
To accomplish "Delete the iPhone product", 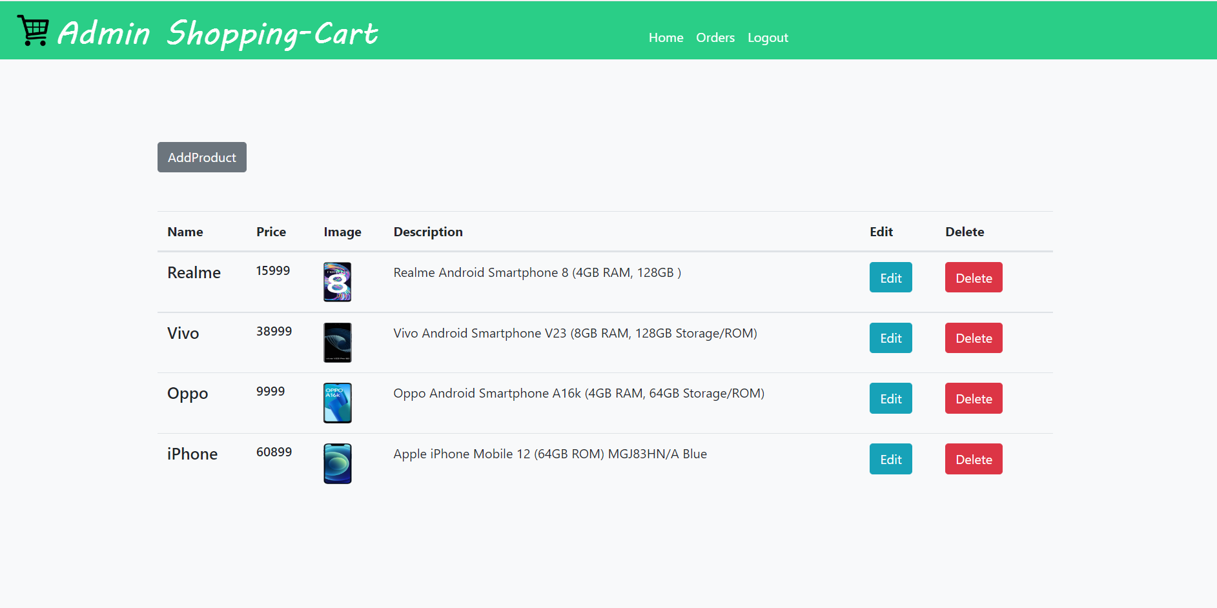I will [973, 459].
